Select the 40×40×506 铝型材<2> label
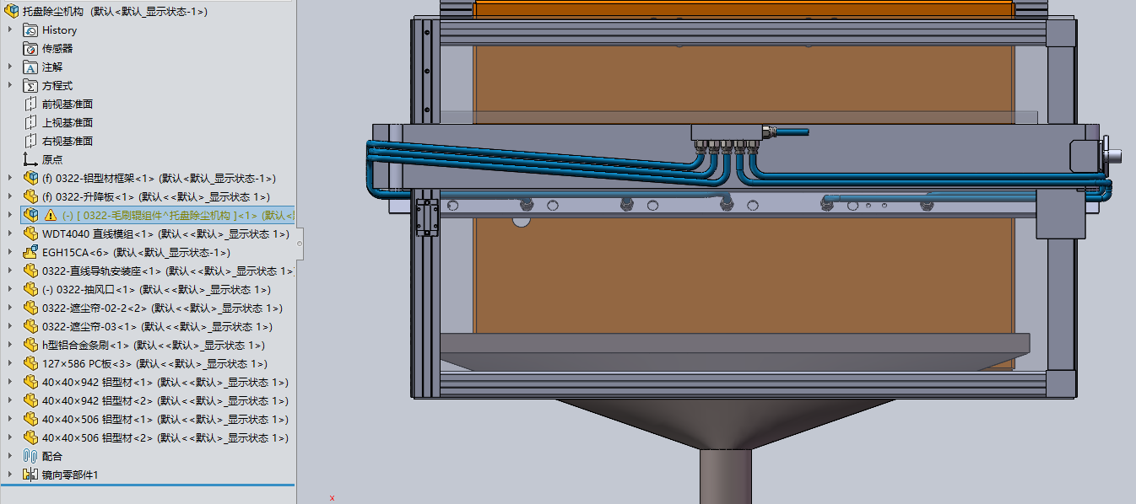Screen dimensions: 1136x504 pos(165,438)
